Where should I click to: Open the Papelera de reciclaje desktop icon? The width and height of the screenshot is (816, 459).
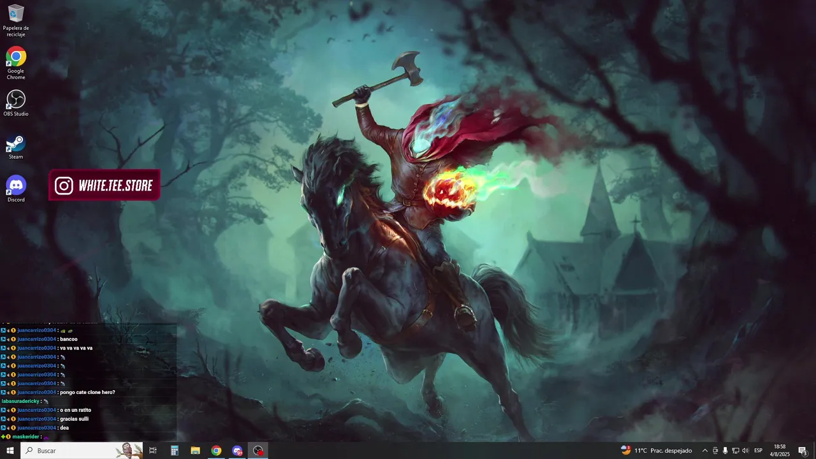point(16,20)
